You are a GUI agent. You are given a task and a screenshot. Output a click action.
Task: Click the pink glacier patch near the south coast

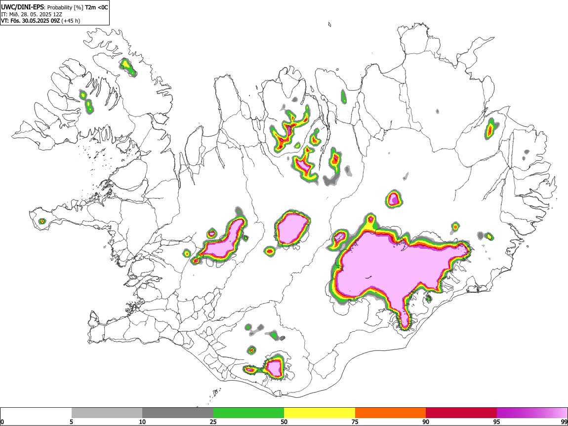274,368
